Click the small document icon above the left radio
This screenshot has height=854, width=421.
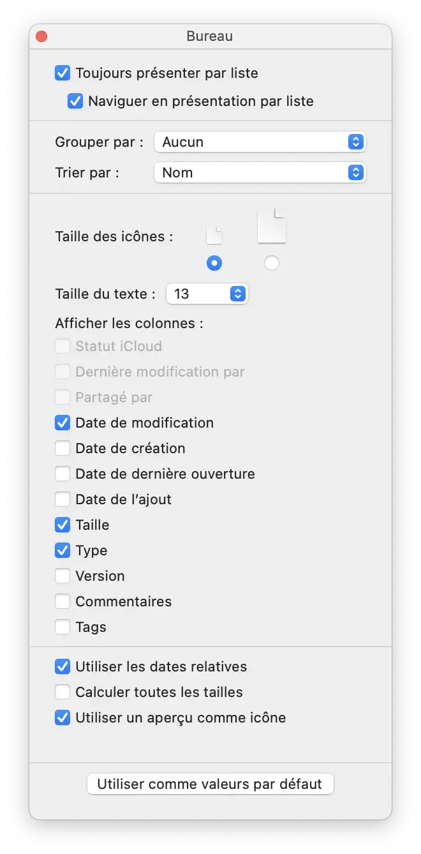(214, 234)
